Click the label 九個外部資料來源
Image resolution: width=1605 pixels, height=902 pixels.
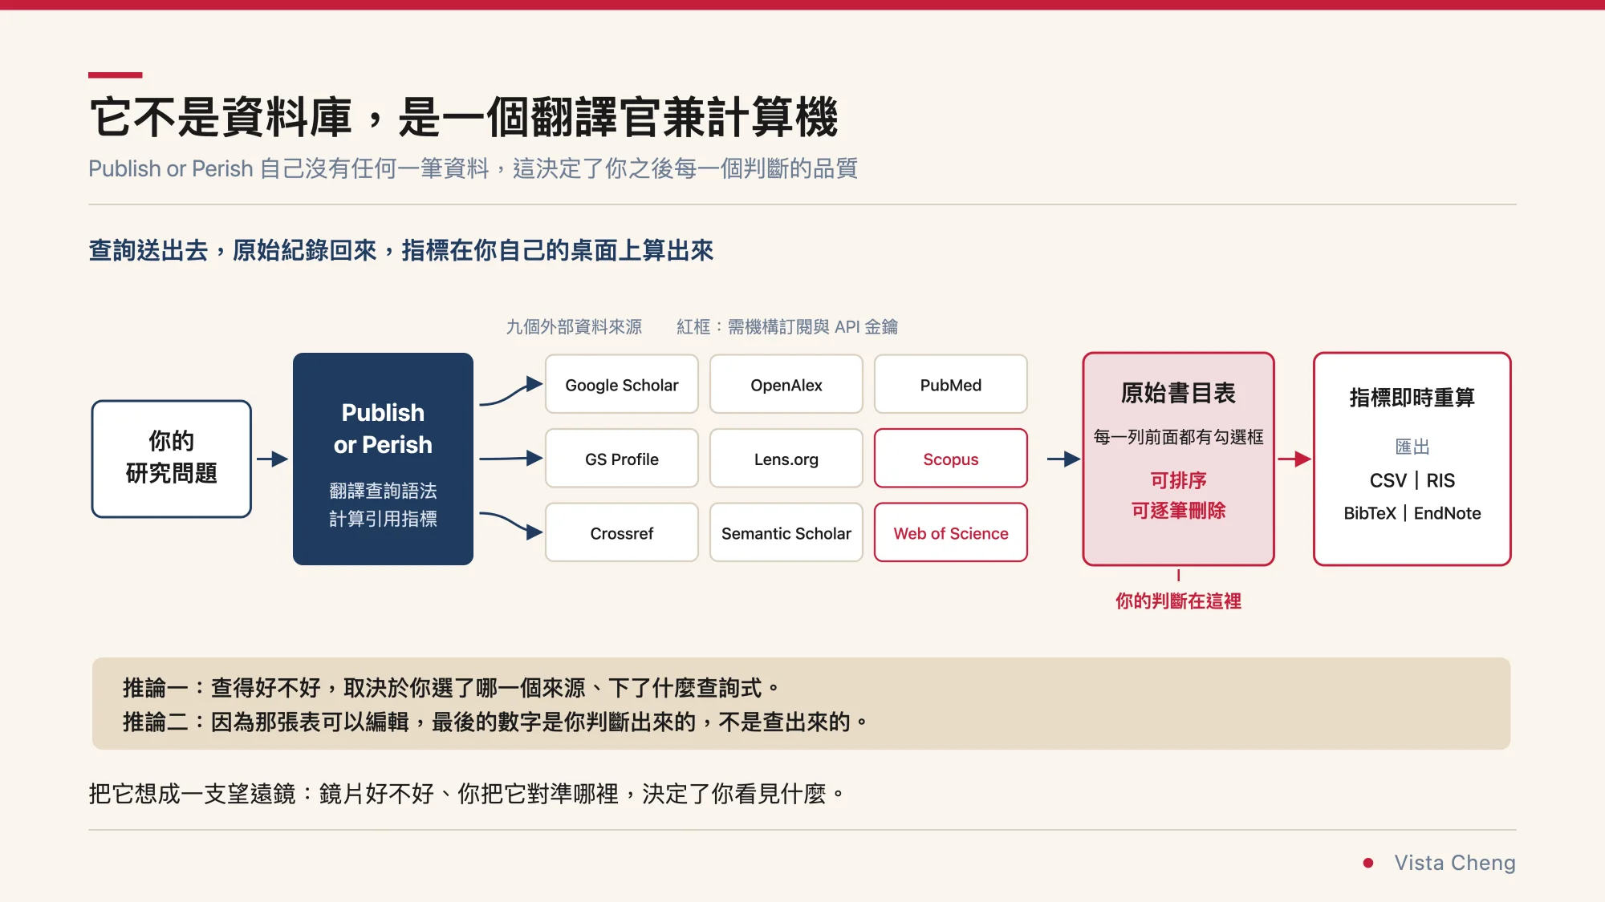tap(574, 327)
